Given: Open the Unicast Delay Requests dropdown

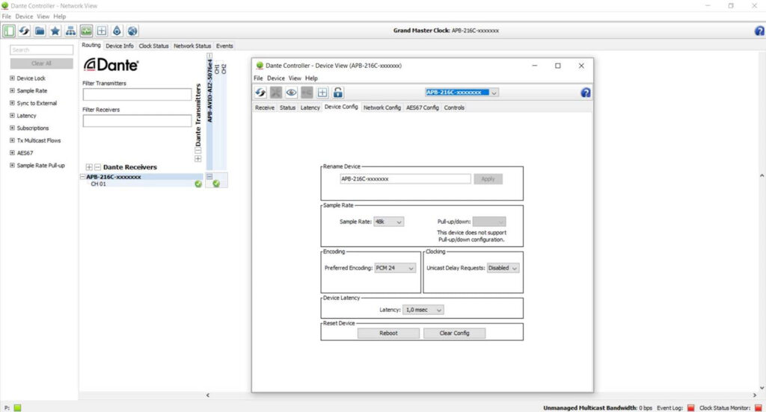Looking at the screenshot, I should tap(503, 268).
